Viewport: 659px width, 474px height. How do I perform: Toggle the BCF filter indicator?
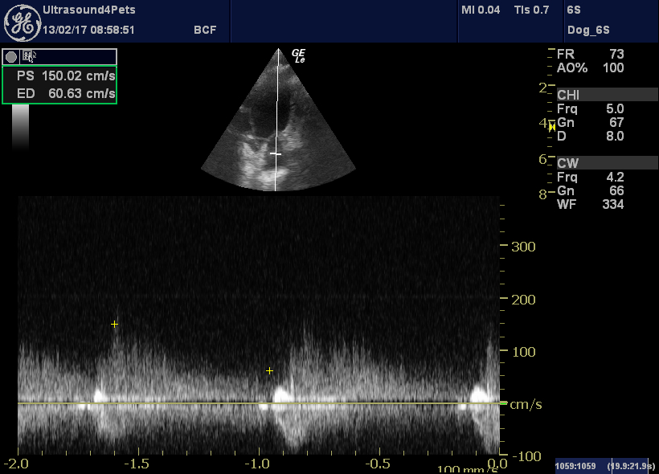click(204, 29)
